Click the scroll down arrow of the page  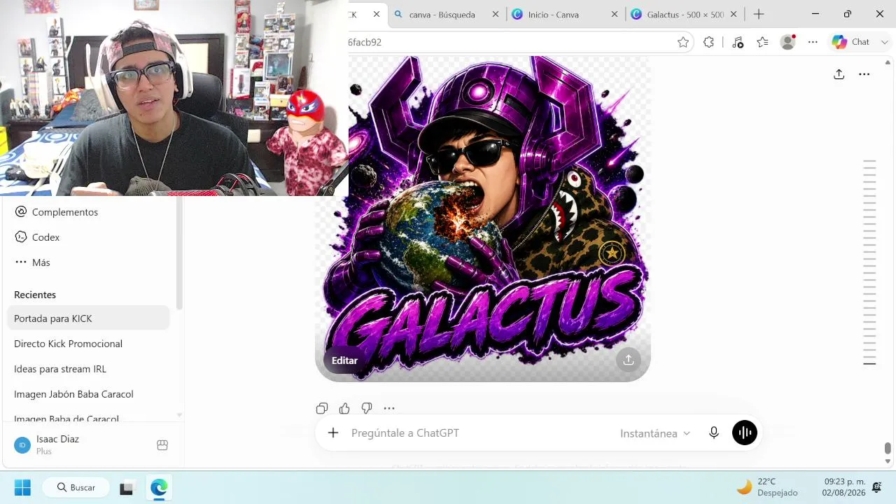888,461
